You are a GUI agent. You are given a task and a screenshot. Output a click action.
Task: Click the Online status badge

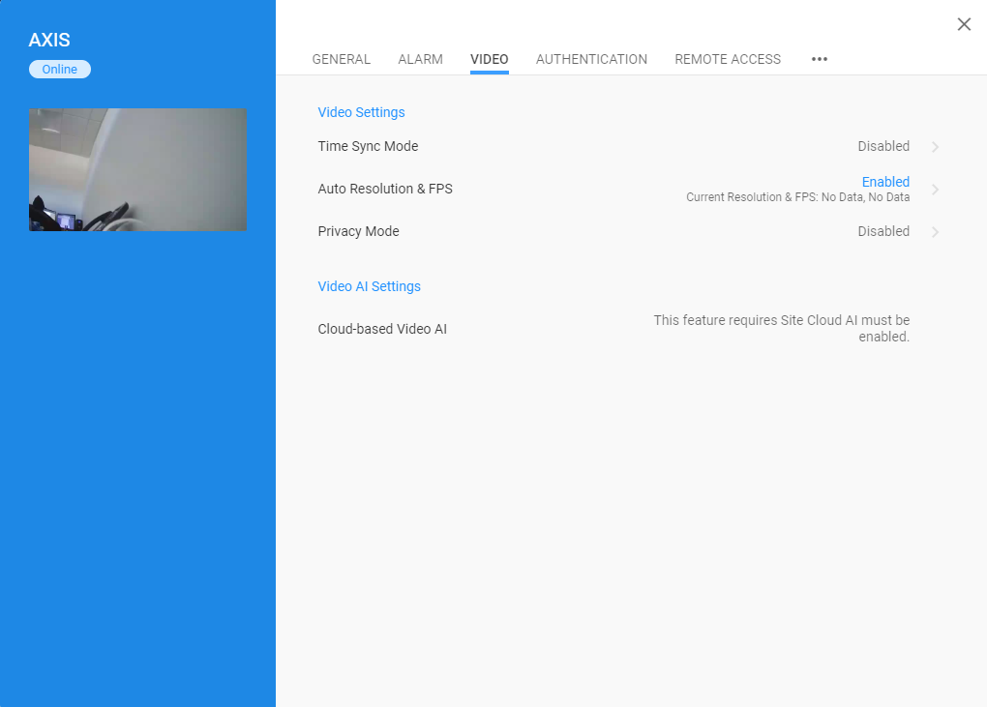coord(60,70)
